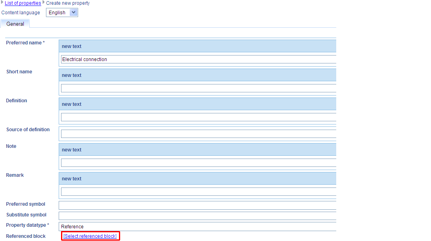This screenshot has width=431, height=241.
Task: Click into the Note text field
Action: coord(198,163)
